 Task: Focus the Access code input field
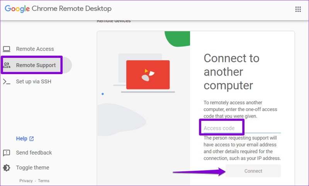(x=242, y=128)
